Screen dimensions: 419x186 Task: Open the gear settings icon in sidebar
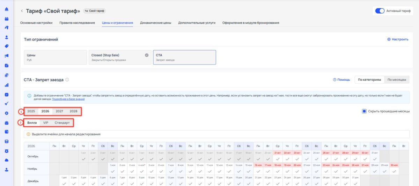pyautogui.click(x=7, y=113)
